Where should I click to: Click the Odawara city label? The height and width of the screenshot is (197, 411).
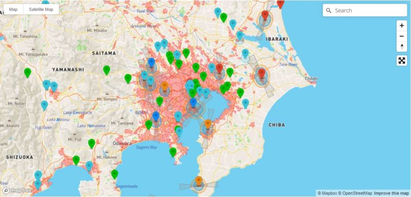[122, 143]
